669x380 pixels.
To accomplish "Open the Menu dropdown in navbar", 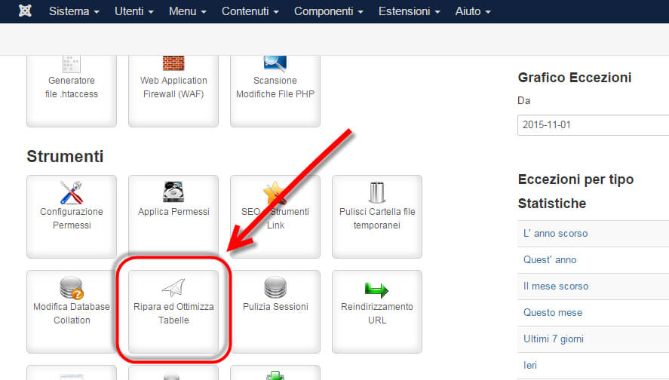I will [x=187, y=11].
